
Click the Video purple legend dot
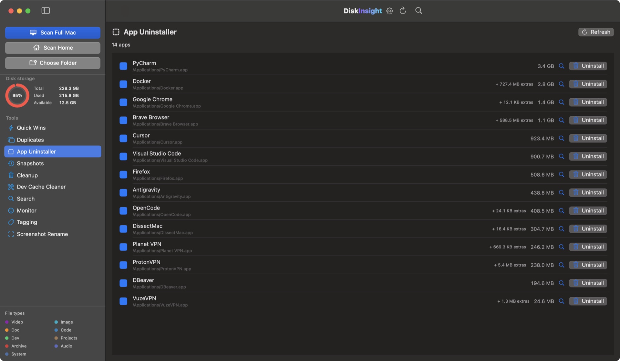point(7,322)
